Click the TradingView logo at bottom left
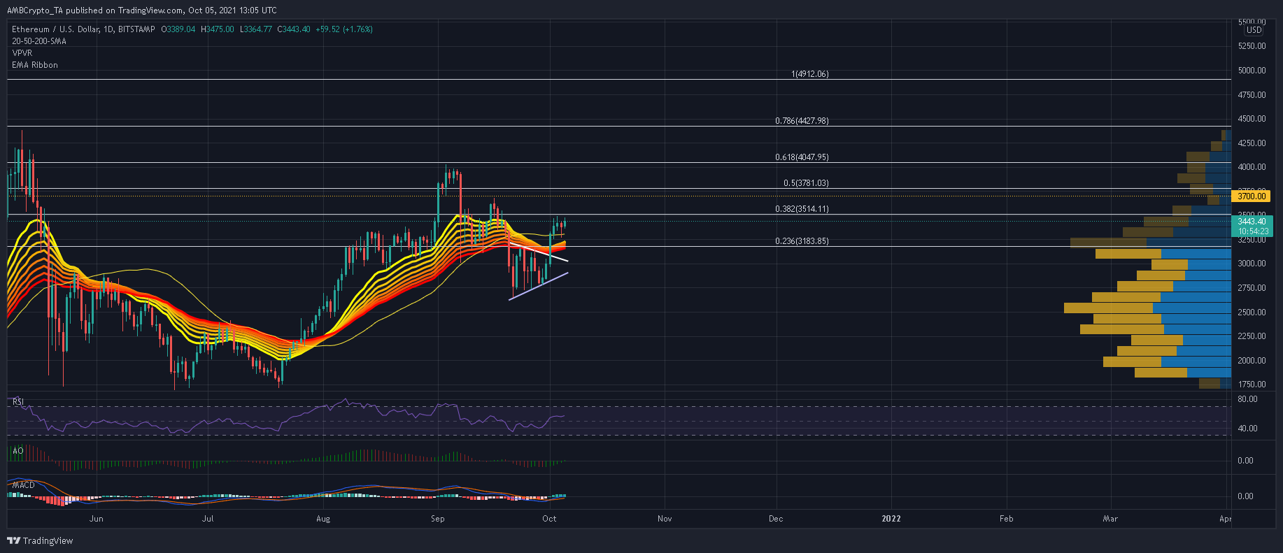Image resolution: width=1283 pixels, height=553 pixels. (x=40, y=540)
